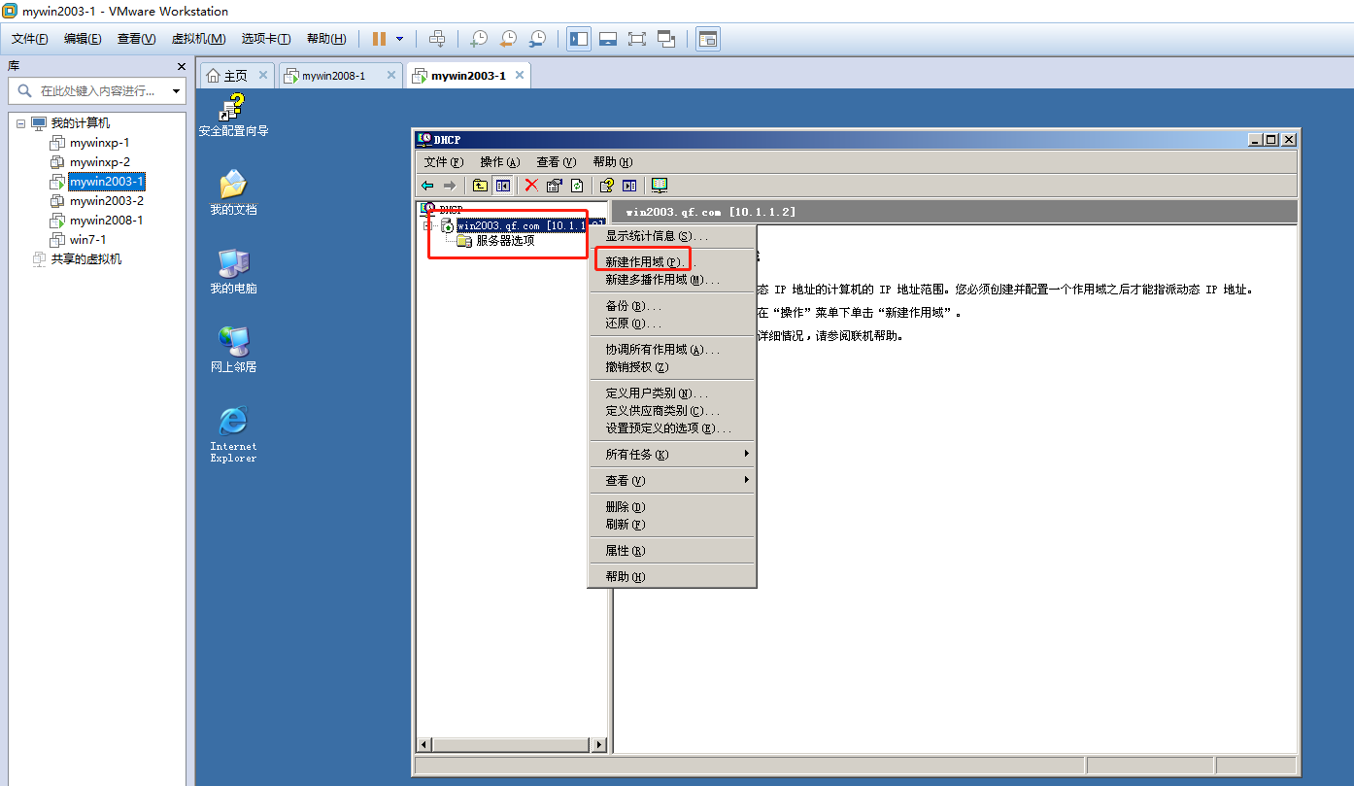Click the Revert to Snapshot clock icon
The width and height of the screenshot is (1354, 786).
[508, 39]
